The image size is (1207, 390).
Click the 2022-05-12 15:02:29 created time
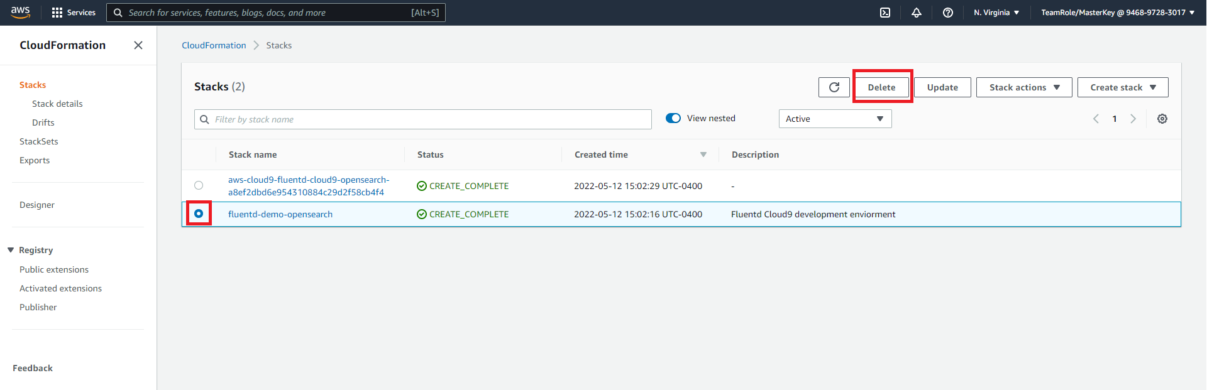638,186
